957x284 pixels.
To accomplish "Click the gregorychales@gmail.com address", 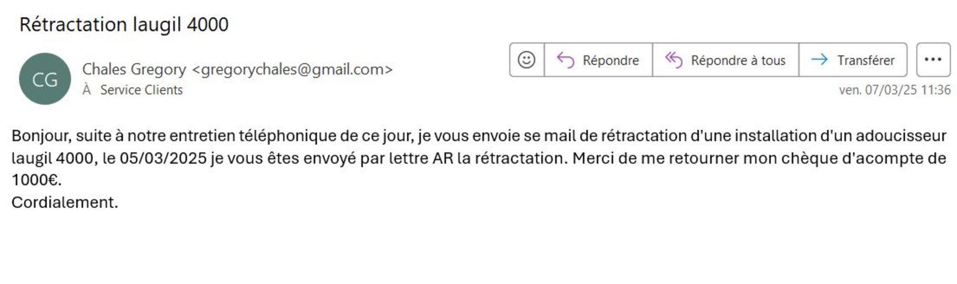I will click(x=292, y=69).
